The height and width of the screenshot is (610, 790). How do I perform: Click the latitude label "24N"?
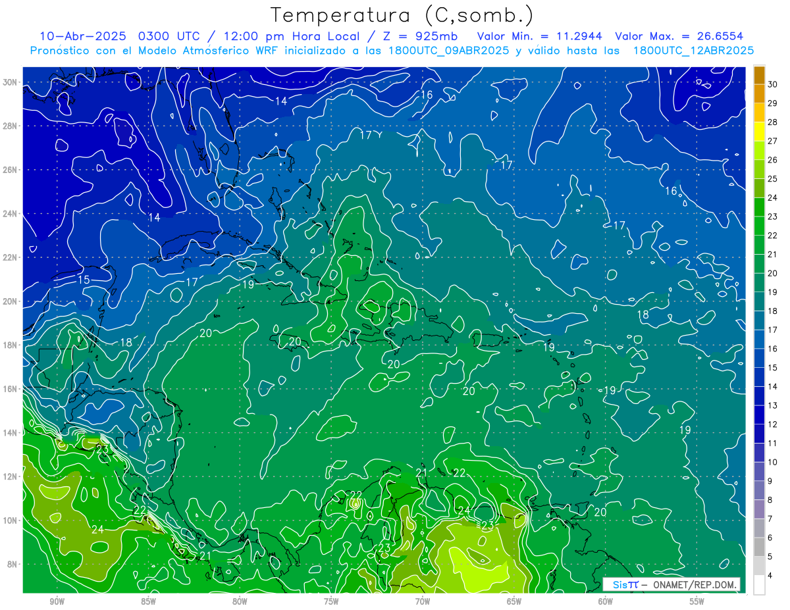point(11,214)
